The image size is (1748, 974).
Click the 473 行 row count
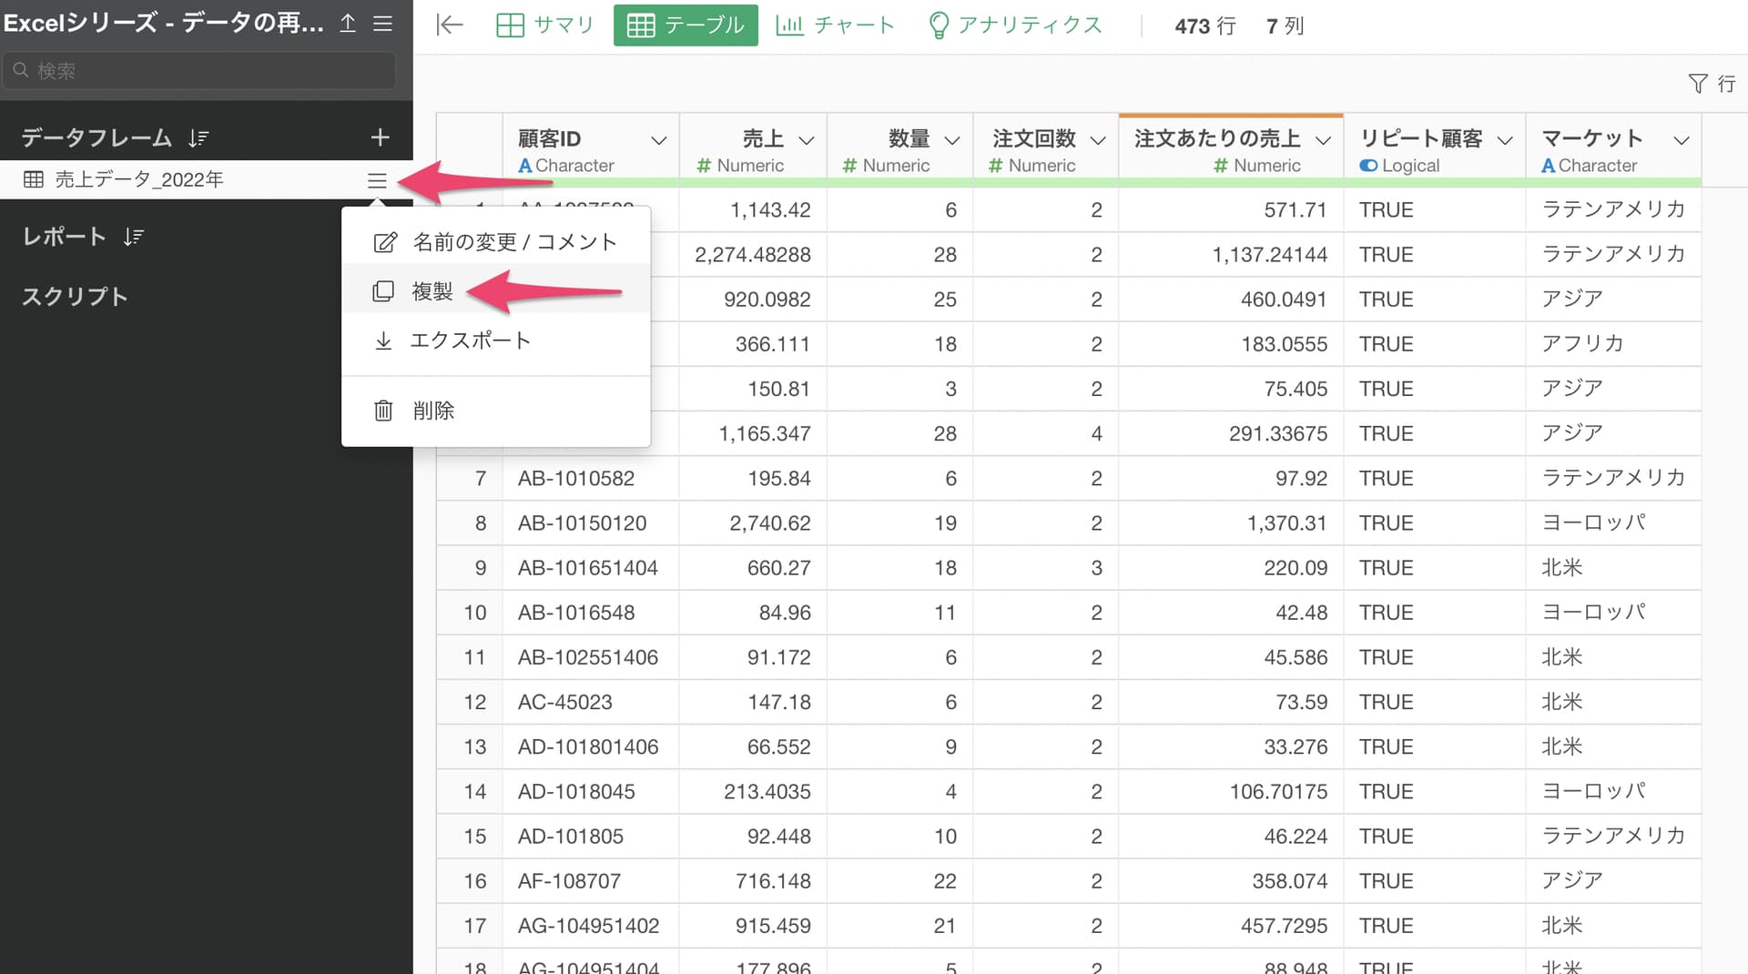click(1204, 25)
